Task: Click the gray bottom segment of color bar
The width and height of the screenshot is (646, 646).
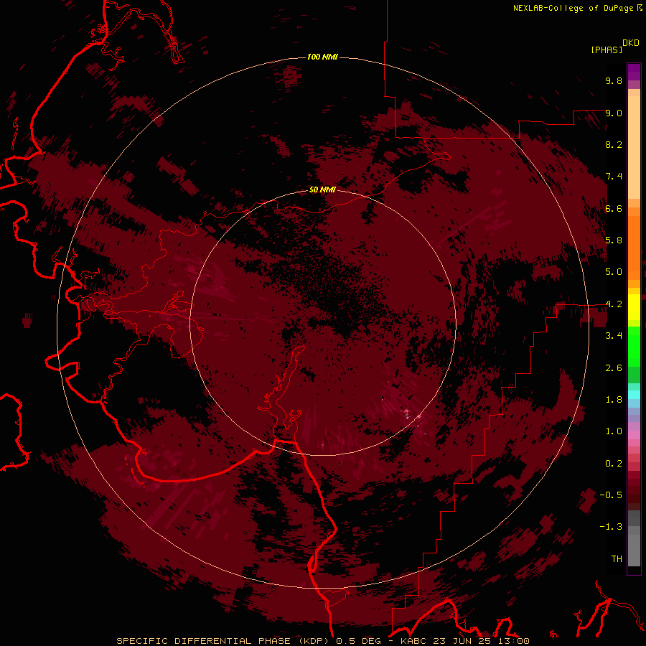Action: tap(634, 539)
